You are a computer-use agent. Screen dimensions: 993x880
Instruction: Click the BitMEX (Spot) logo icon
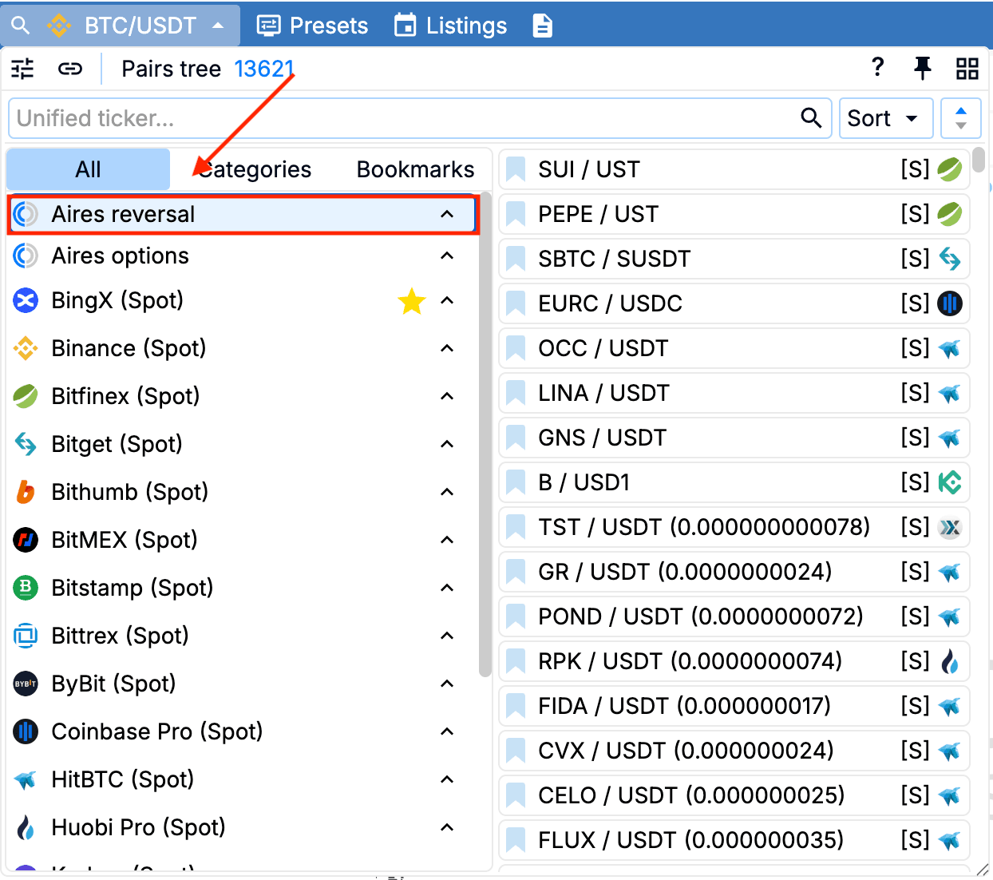[26, 540]
